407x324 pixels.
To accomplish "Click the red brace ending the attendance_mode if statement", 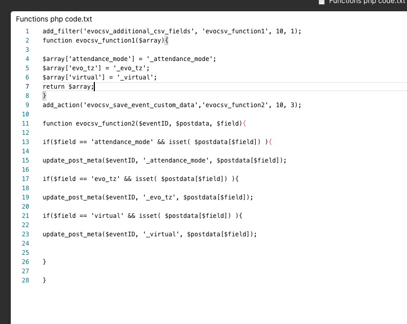I will point(270,142).
